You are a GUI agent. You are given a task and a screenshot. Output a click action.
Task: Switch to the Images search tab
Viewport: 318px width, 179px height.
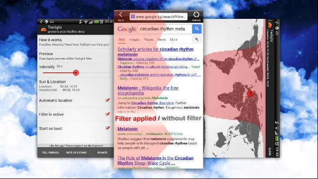click(x=134, y=40)
